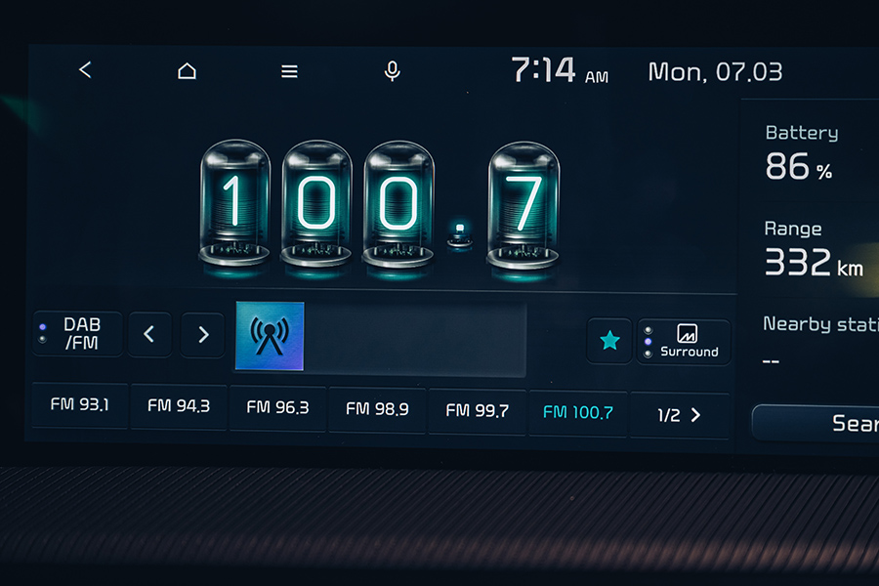Select the FM 93.1 preset
The image size is (879, 586).
coord(79,405)
